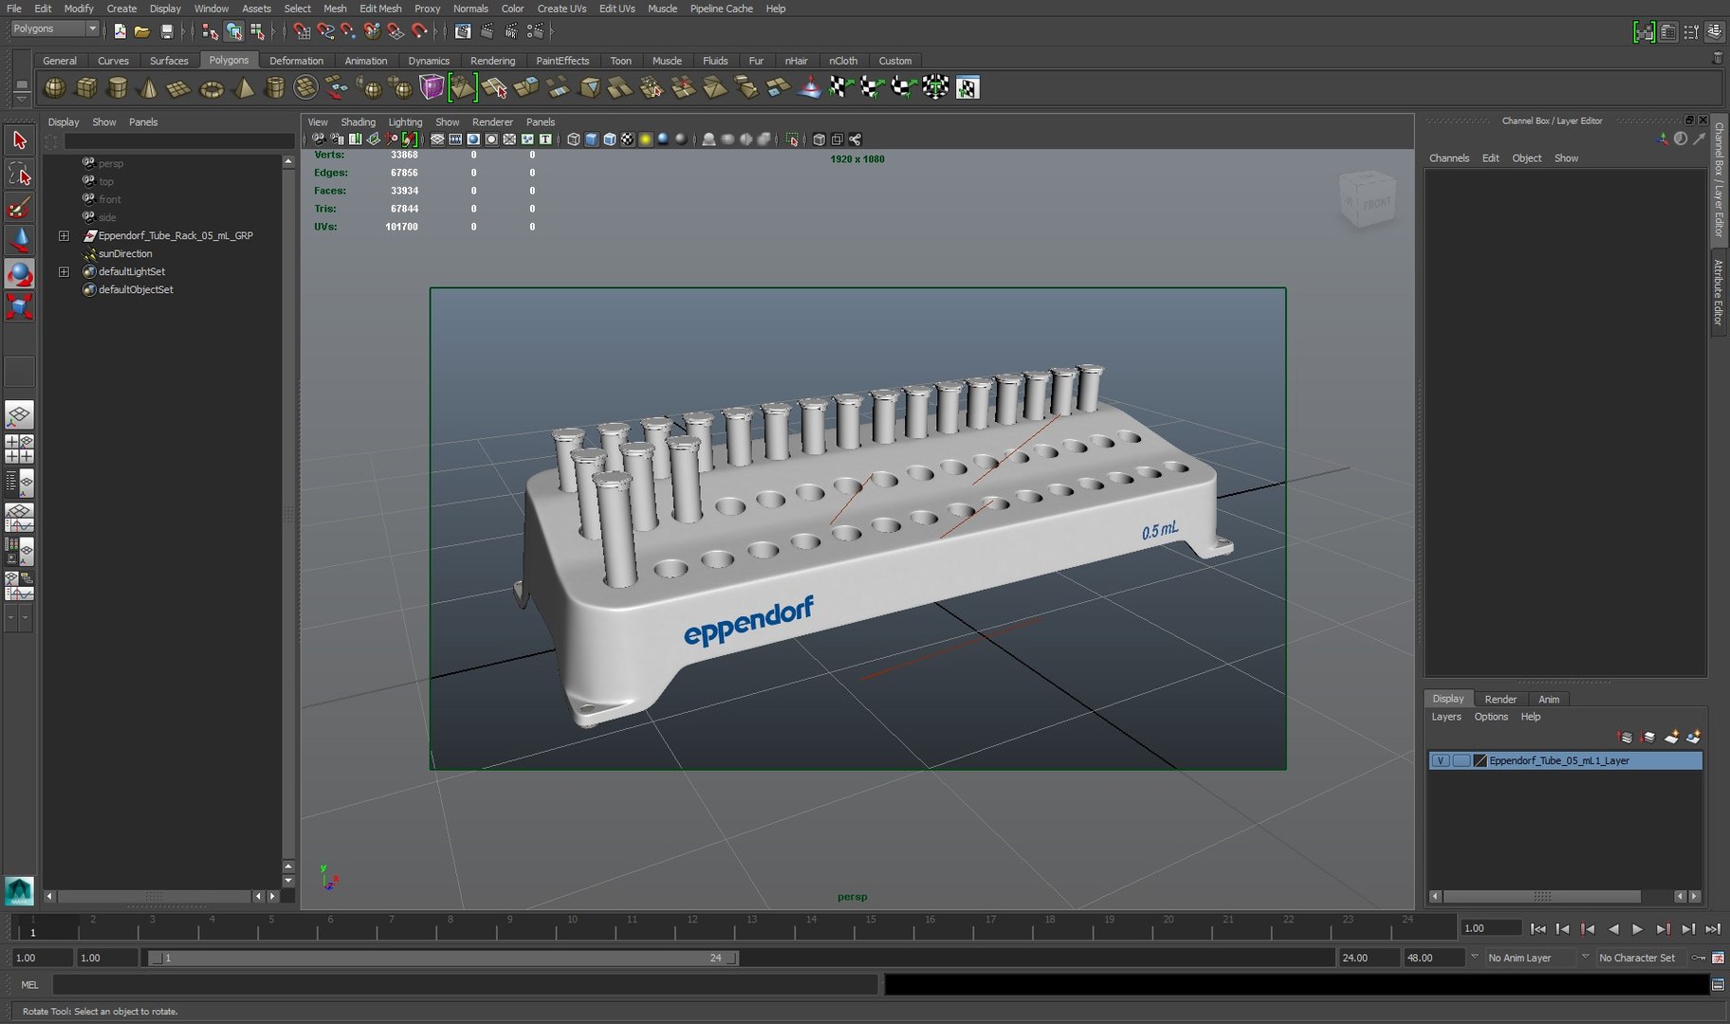
Task: Step forward one key
Action: 1663,930
